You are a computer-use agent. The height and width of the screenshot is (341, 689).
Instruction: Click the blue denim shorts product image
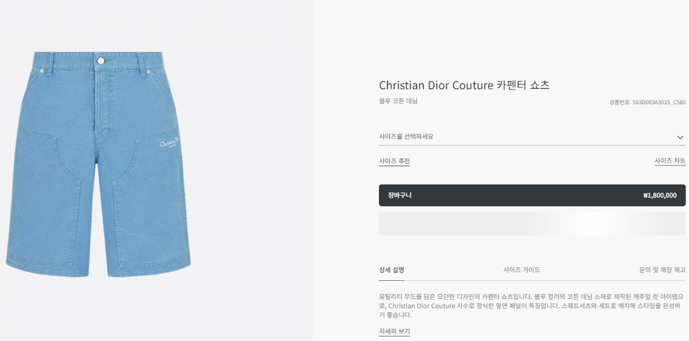click(x=98, y=172)
